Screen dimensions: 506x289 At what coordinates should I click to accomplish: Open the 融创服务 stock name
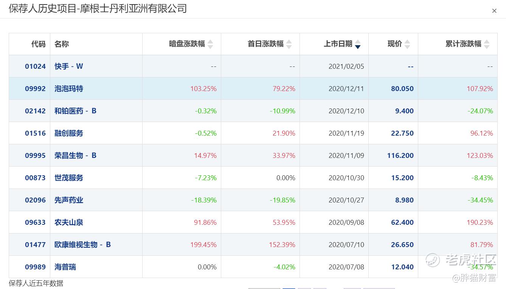tap(69, 133)
